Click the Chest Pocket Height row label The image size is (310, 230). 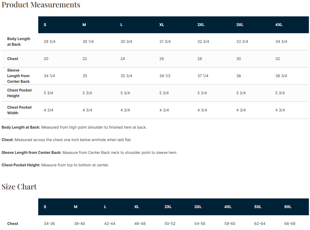19,93
